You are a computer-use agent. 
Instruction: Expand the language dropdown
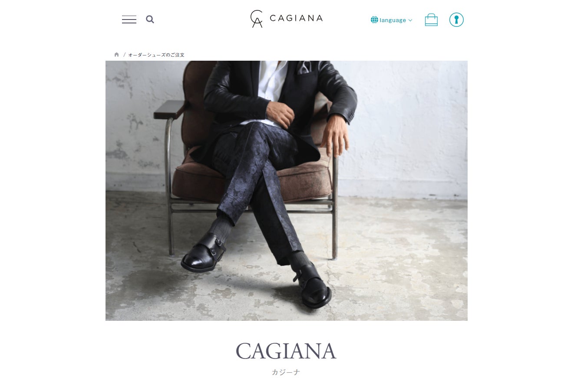tap(392, 20)
